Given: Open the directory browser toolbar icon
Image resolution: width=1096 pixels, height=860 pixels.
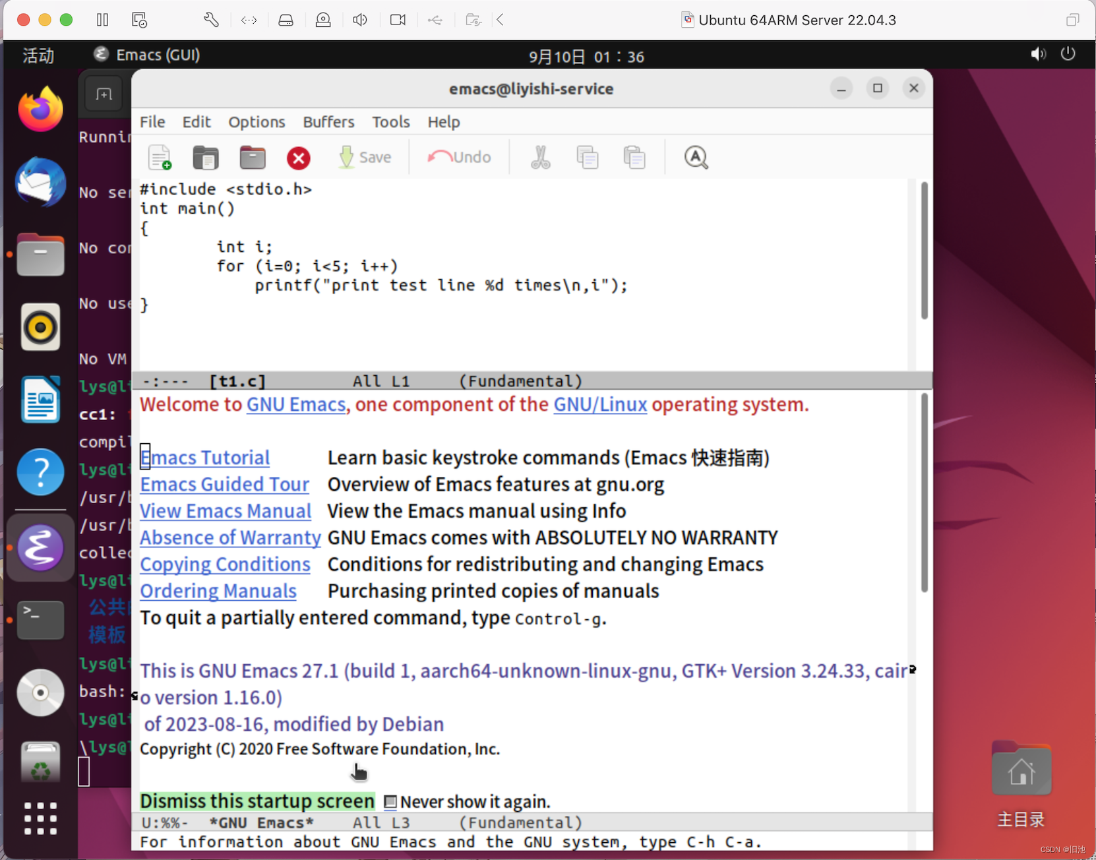Looking at the screenshot, I should [x=253, y=158].
